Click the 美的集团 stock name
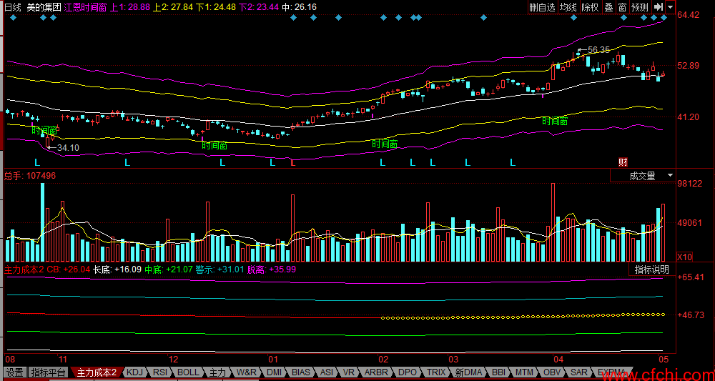 click(x=44, y=7)
